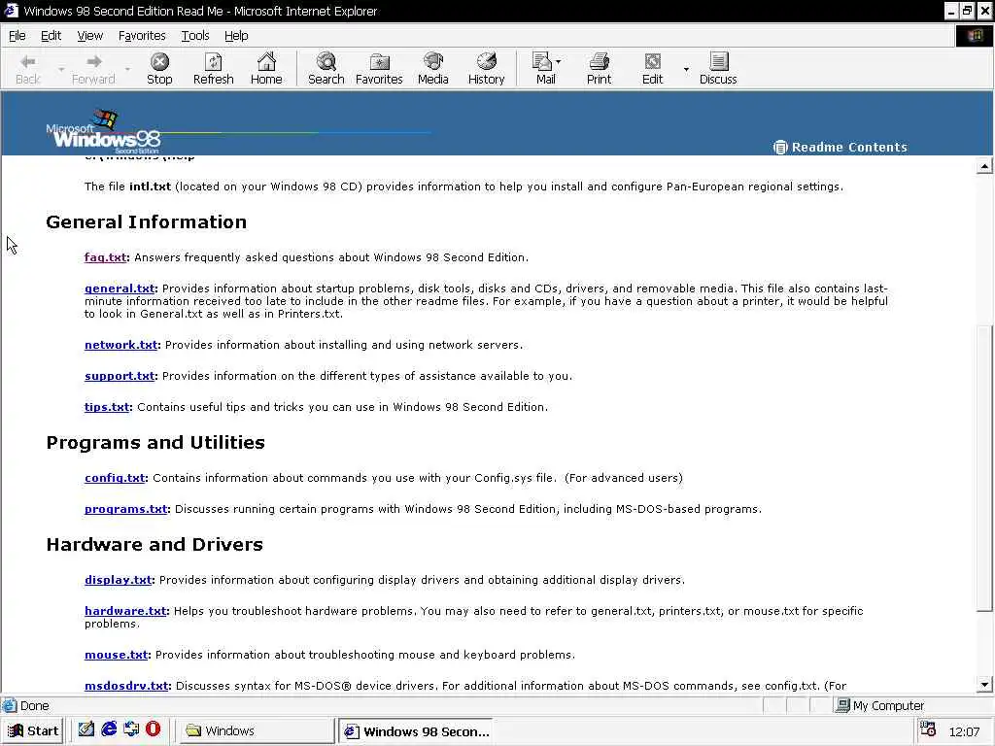Click the My Computer zone status icon
995x746 pixels.
coord(842,705)
